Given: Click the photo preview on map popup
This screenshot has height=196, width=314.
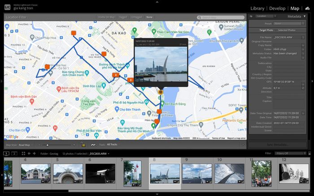Looking at the screenshot, I should click(x=161, y=64).
